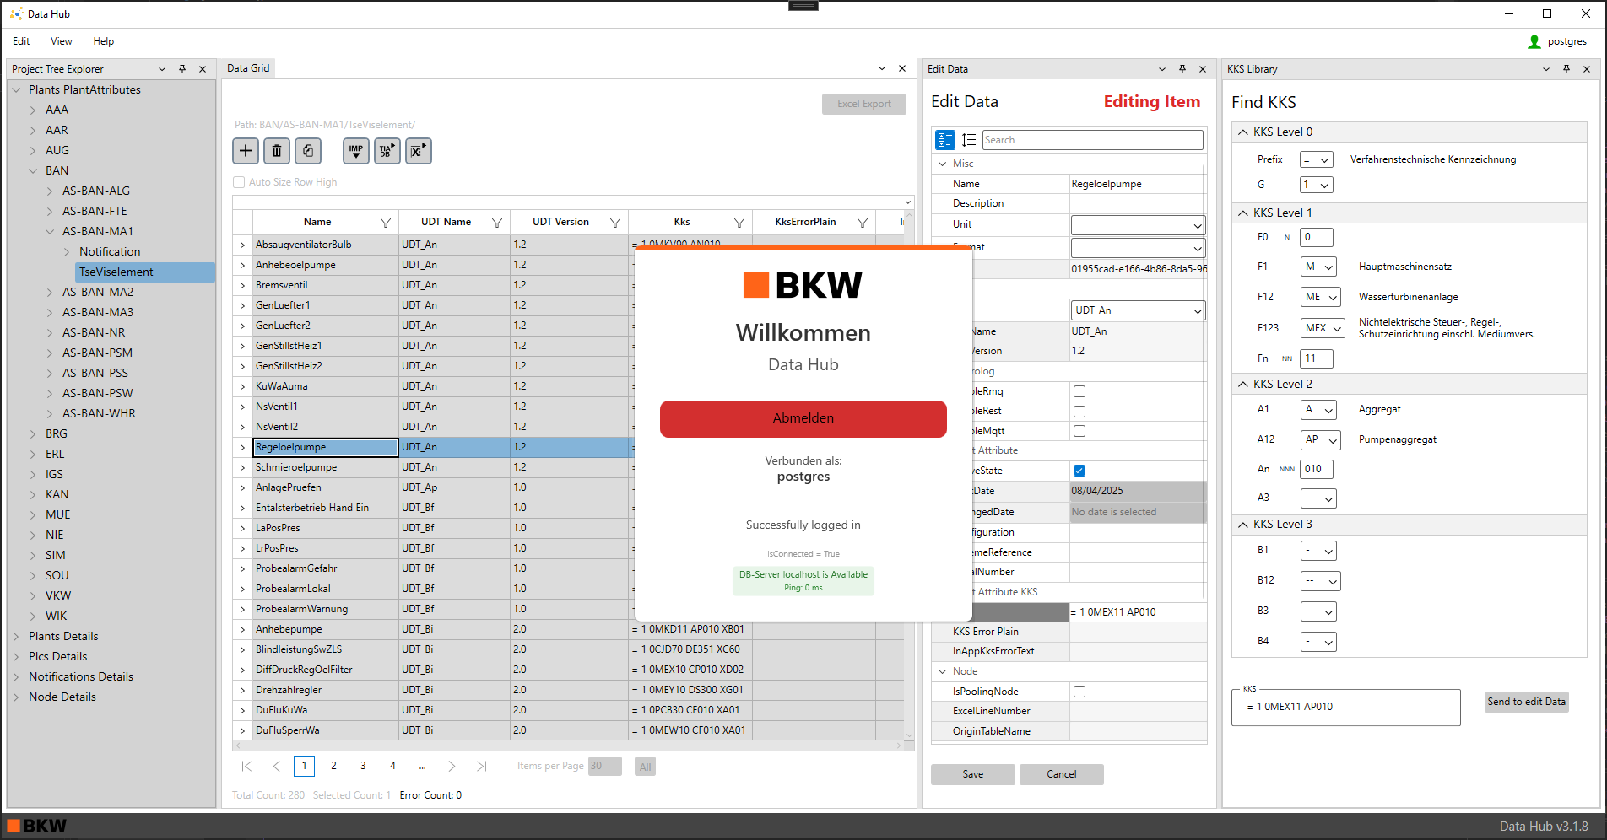Image resolution: width=1607 pixels, height=840 pixels.
Task: Uncheck the checked state checkbox above the date field
Action: click(1079, 471)
